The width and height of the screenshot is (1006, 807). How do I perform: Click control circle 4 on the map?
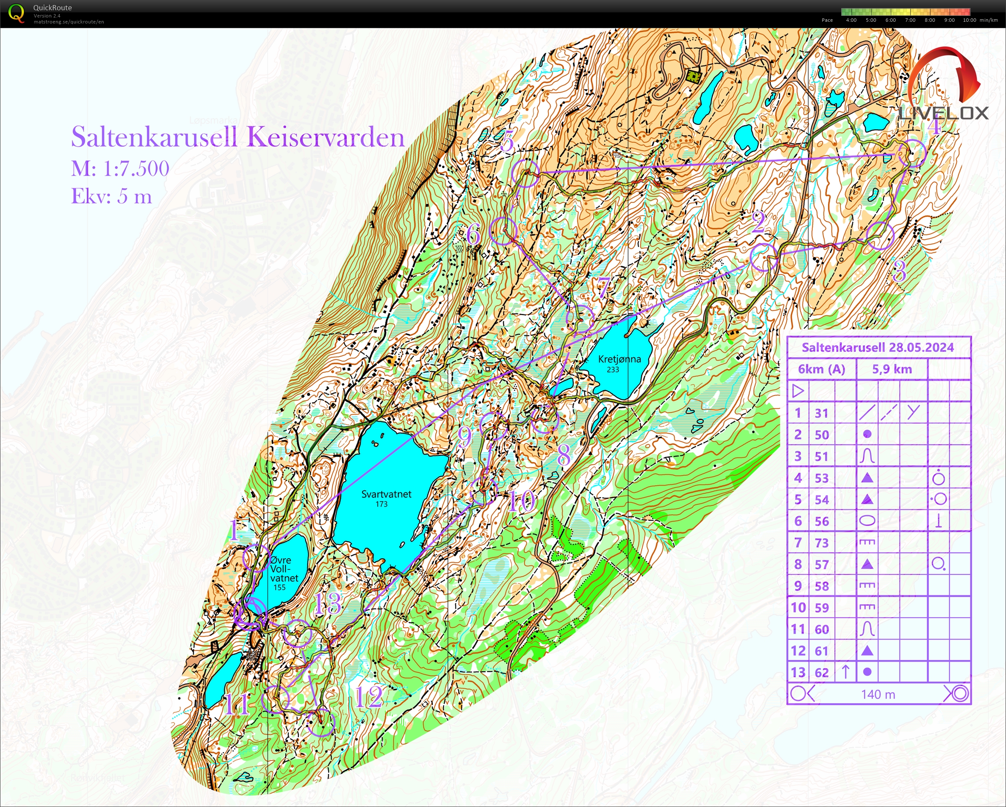(912, 153)
